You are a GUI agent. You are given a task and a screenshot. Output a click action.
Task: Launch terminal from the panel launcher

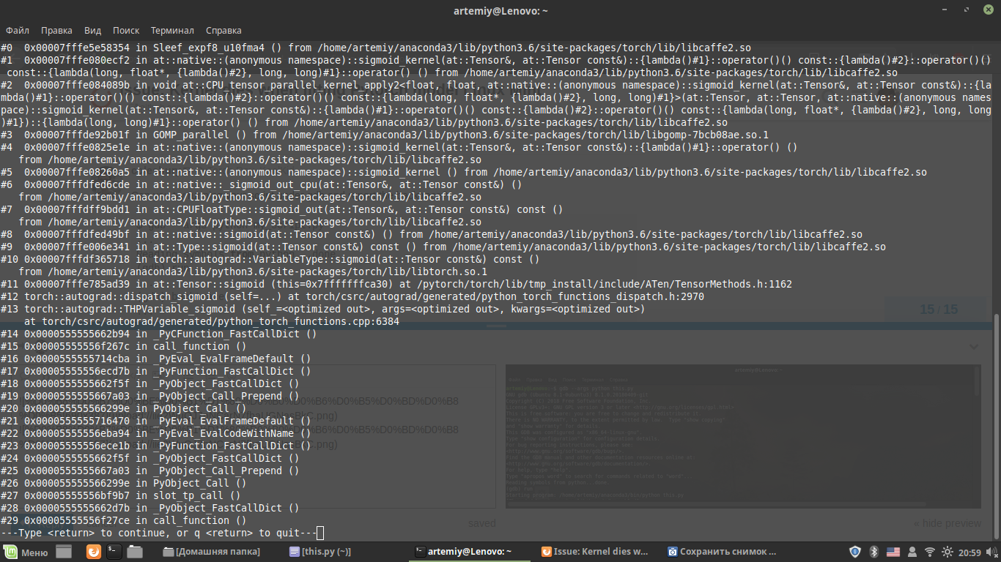[114, 552]
